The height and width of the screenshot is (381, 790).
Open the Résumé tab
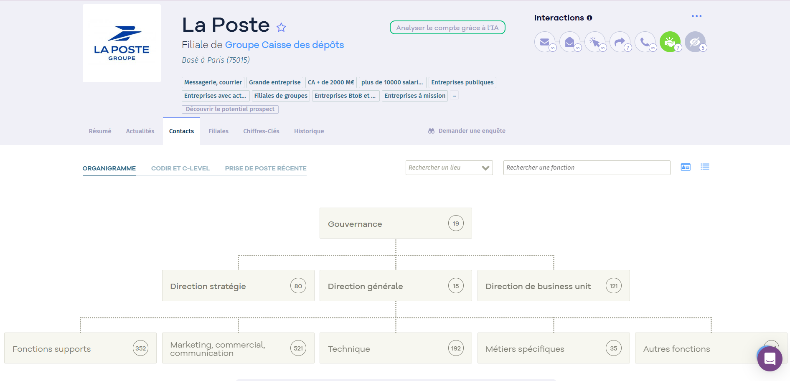(x=100, y=131)
